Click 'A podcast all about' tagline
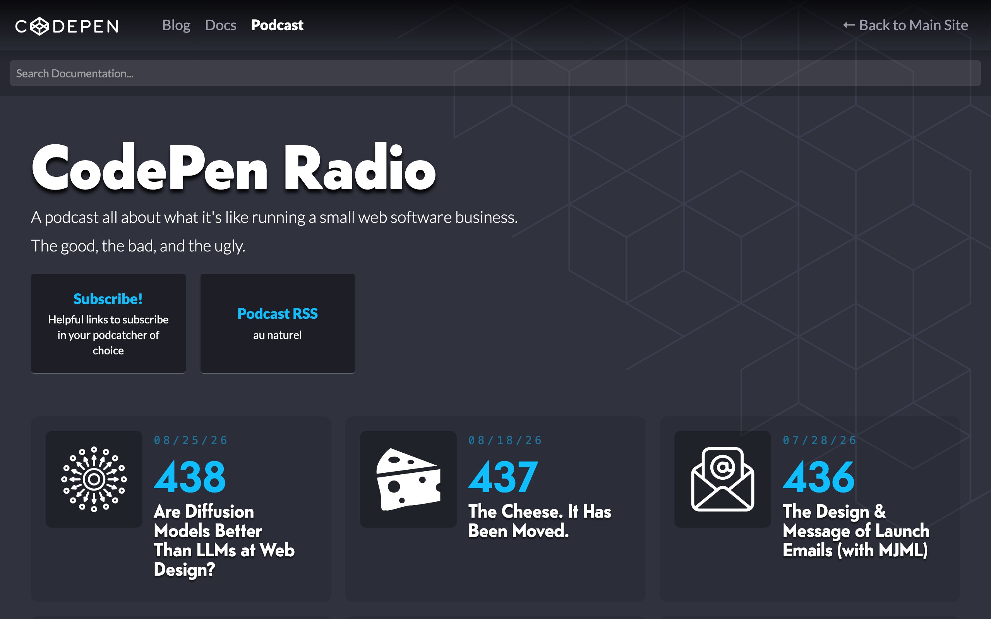 (x=274, y=217)
